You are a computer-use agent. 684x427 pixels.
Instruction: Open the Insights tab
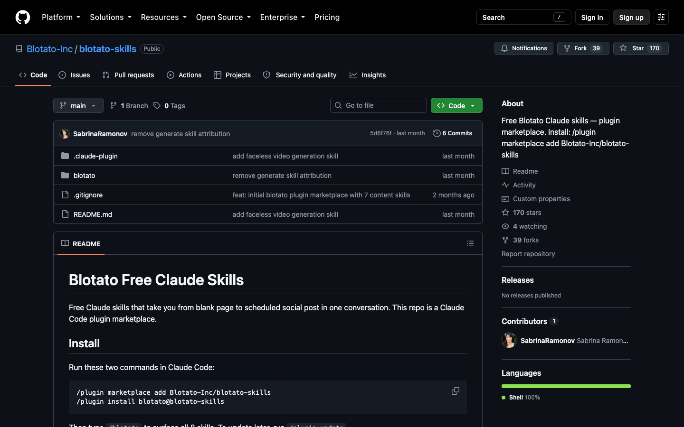(x=368, y=75)
